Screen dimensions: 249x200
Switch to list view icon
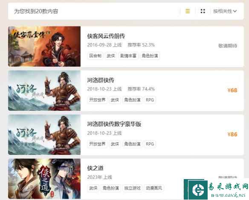[188, 11]
